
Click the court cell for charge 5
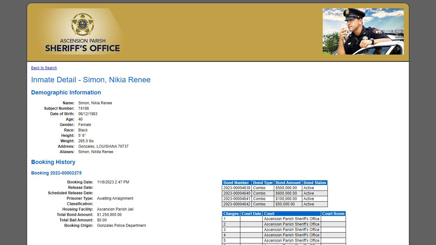pyautogui.click(x=292, y=241)
